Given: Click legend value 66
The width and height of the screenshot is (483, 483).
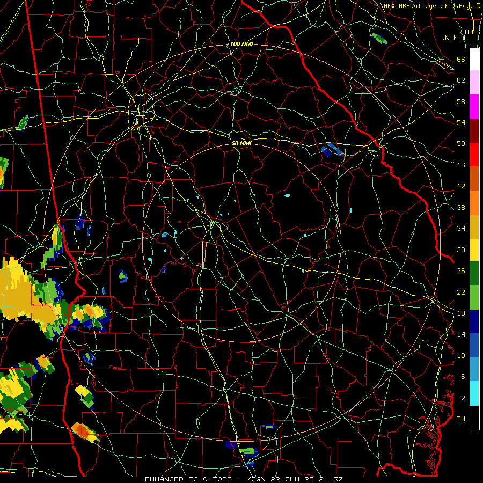Looking at the screenshot, I should click(x=461, y=59).
